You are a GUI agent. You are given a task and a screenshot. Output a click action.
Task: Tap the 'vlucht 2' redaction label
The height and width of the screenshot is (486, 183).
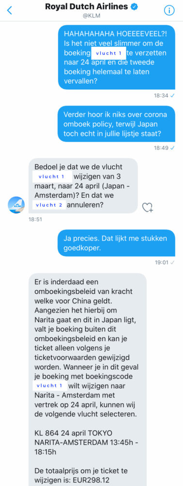tap(49, 205)
